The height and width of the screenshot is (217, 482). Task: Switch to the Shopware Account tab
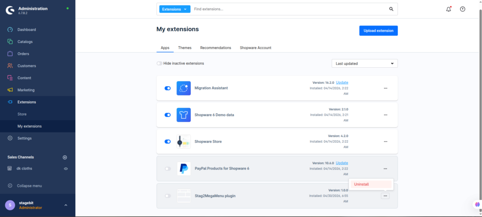tap(256, 48)
